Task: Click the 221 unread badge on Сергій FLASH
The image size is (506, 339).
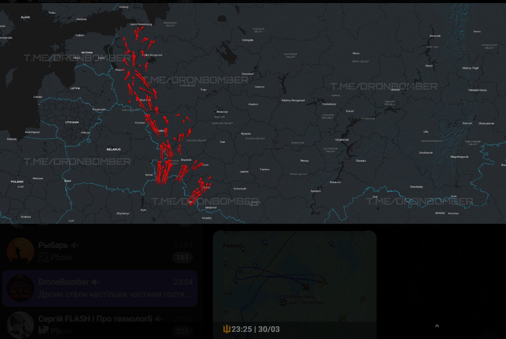Action: pos(182,331)
